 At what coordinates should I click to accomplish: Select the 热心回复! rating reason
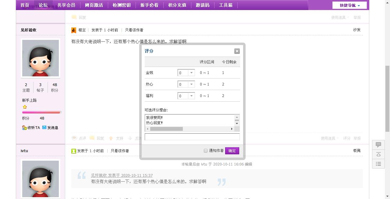pos(154,123)
